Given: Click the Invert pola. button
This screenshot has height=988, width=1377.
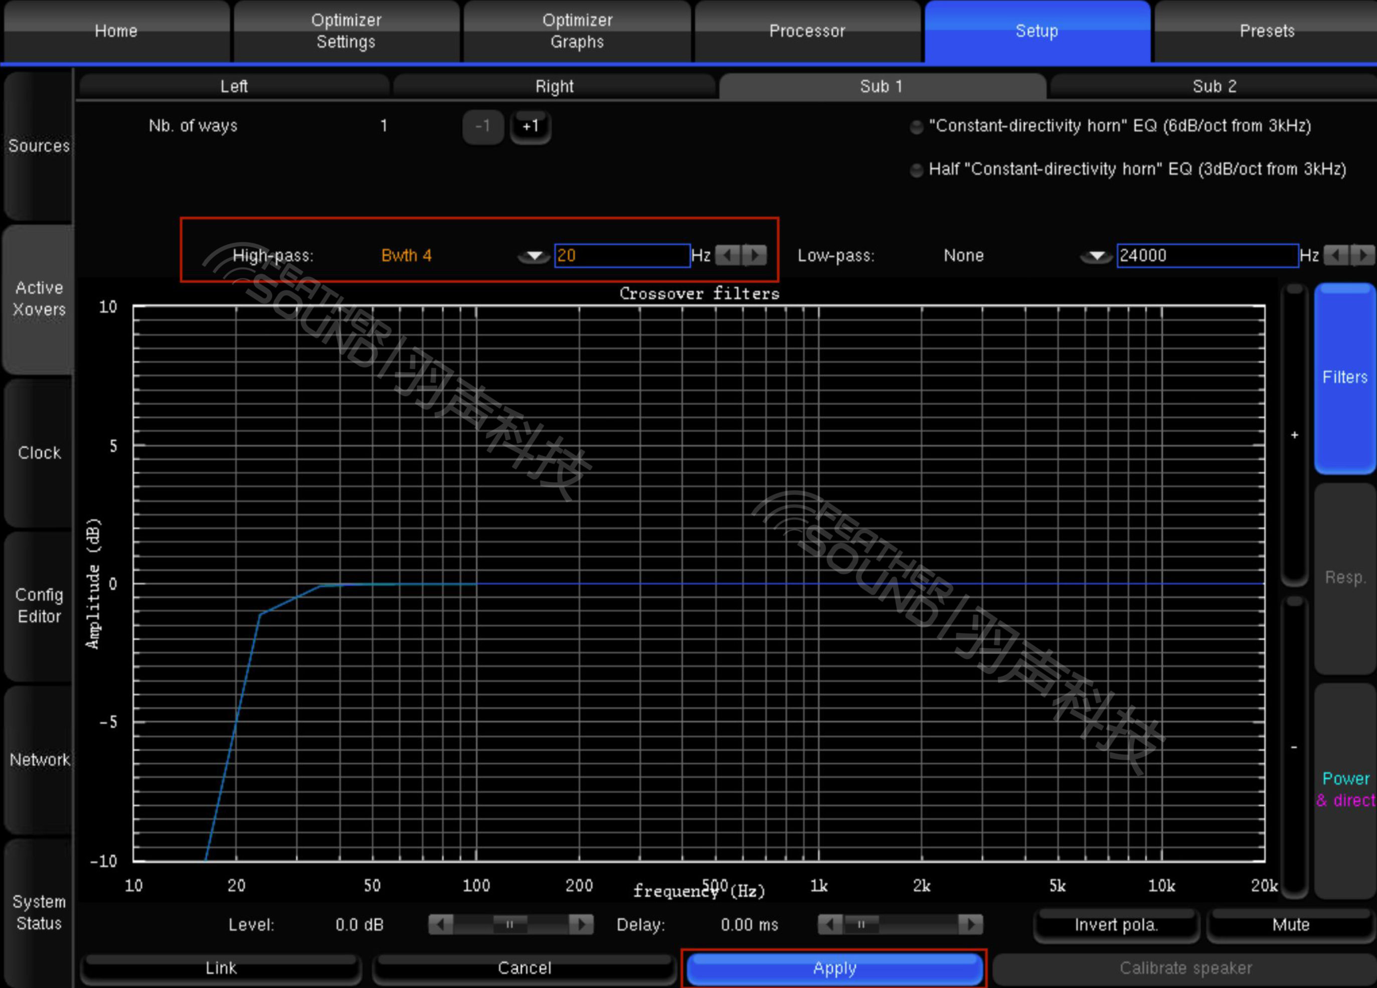Looking at the screenshot, I should point(1116,924).
